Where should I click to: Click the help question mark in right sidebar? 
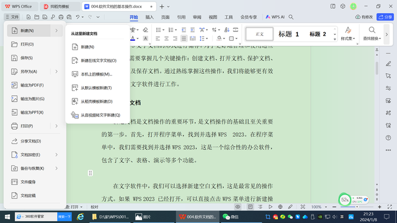coord(388,138)
